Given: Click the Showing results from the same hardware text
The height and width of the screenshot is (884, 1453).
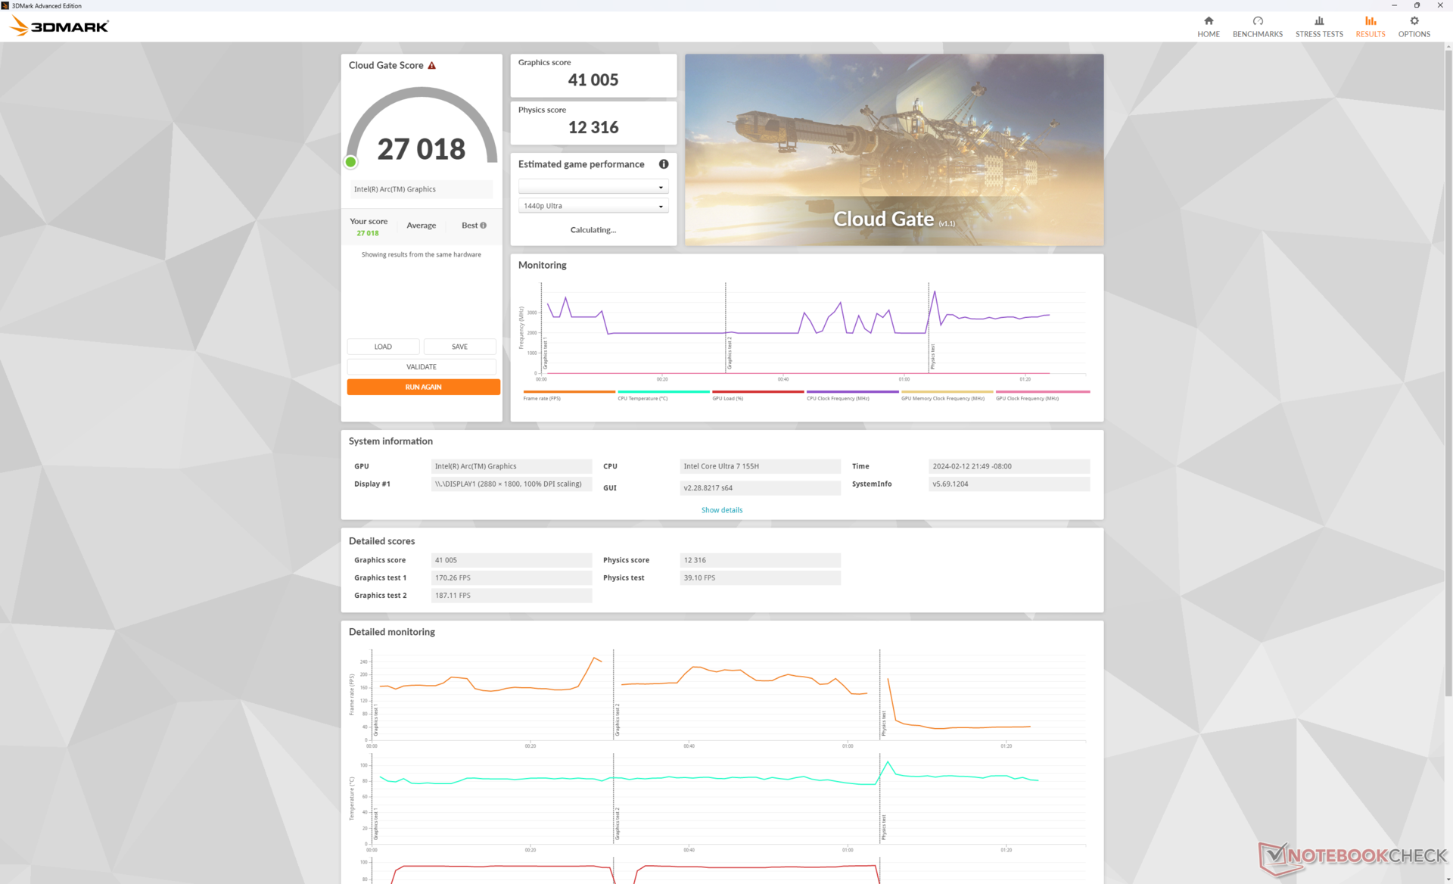Looking at the screenshot, I should click(422, 254).
